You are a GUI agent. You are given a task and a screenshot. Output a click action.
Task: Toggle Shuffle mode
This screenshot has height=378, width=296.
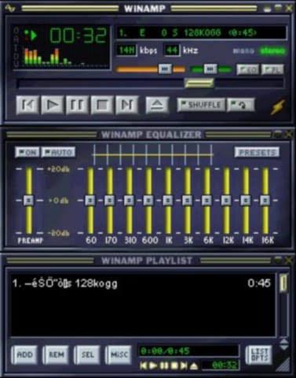coord(201,105)
